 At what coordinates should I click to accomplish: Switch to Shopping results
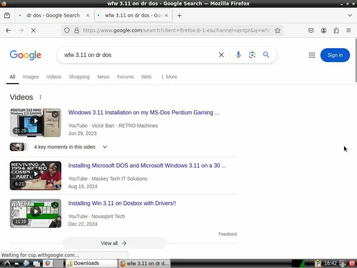[x=79, y=77]
